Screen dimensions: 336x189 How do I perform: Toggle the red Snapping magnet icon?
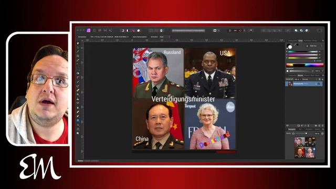[240, 30]
